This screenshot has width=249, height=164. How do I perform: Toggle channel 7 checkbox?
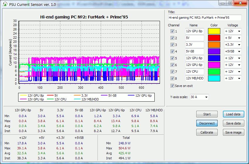tap(172, 71)
